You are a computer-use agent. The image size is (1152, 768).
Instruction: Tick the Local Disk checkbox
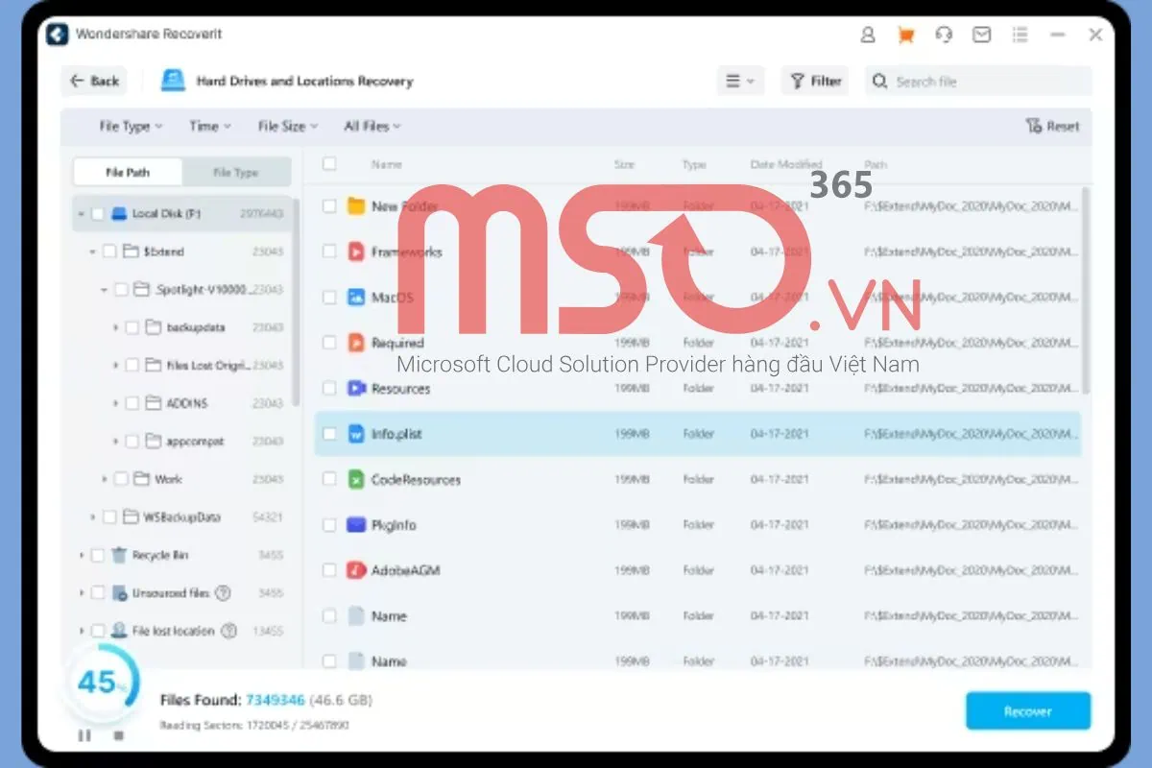point(97,214)
